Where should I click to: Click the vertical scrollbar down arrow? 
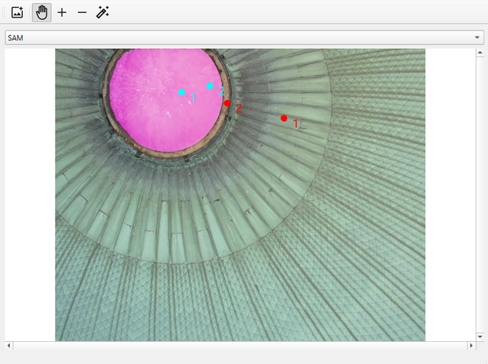(480, 337)
